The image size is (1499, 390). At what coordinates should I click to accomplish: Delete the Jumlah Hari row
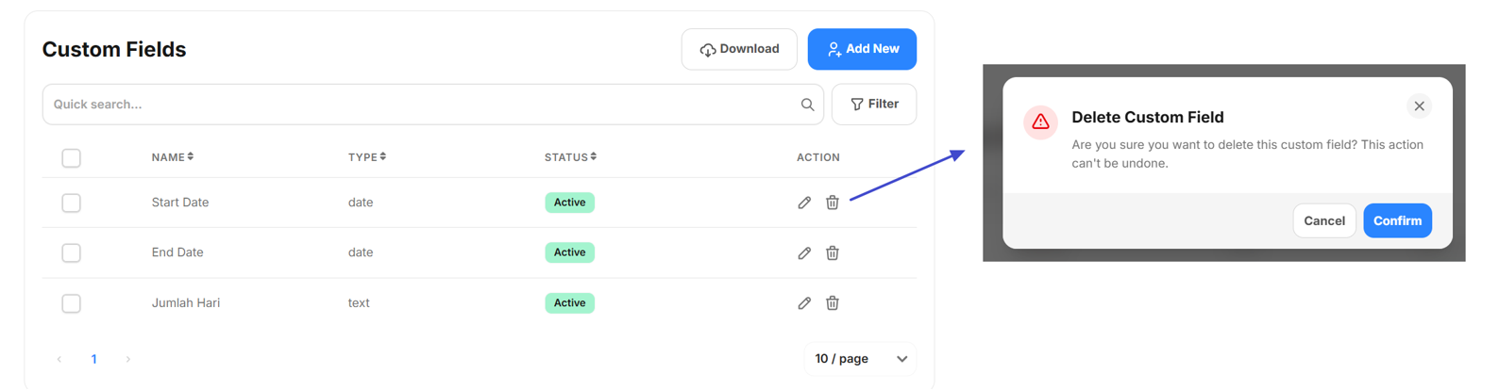(832, 303)
